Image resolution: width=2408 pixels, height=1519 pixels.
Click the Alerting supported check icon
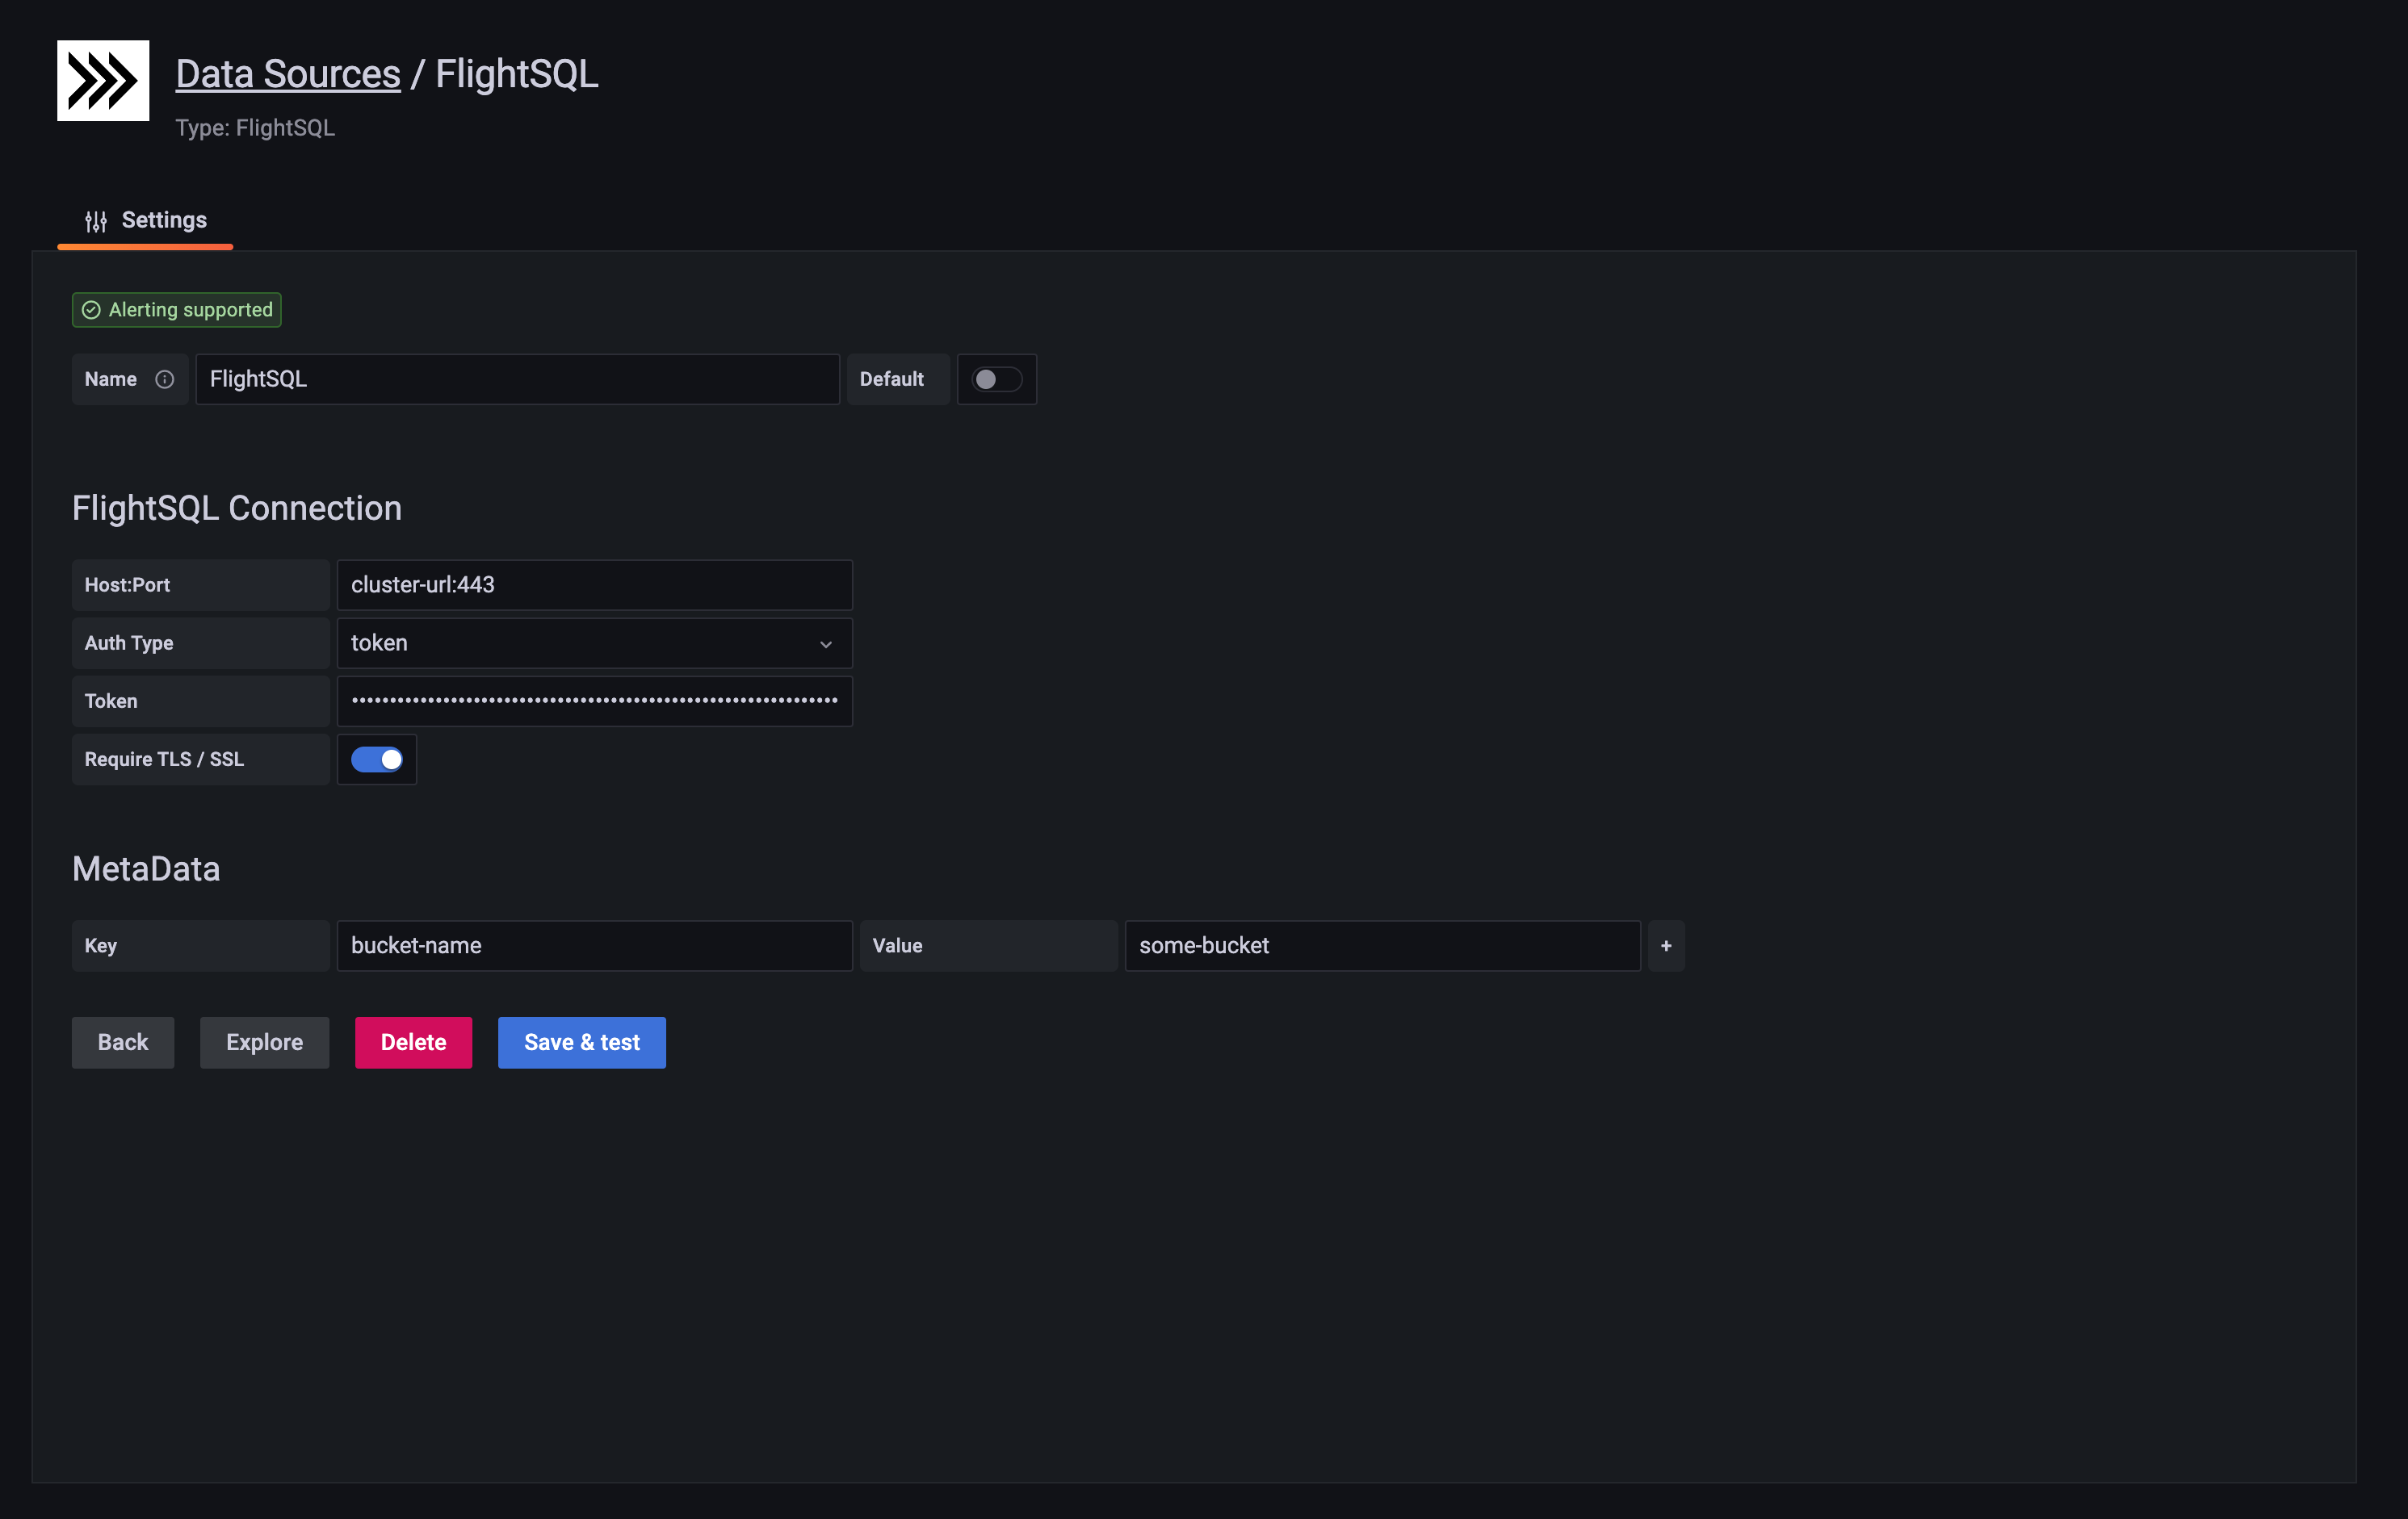coord(91,310)
